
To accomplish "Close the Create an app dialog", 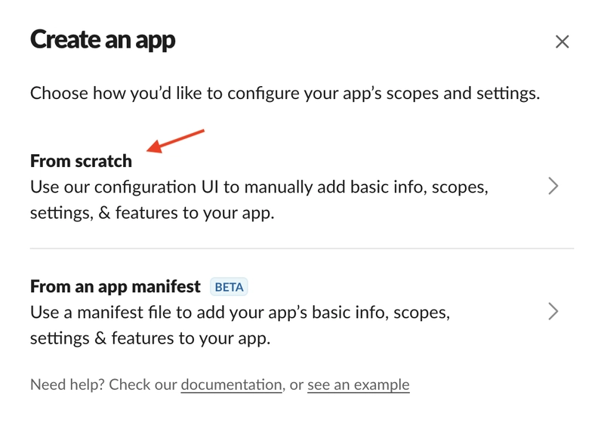I will (x=562, y=42).
